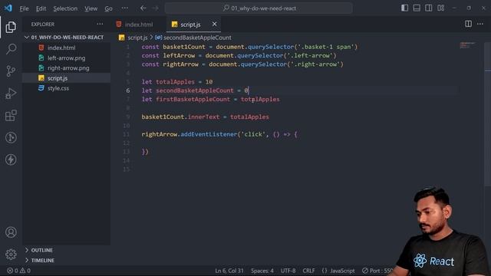The height and width of the screenshot is (276, 491).
Task: Open the Accounts menu icon
Action: click(x=11, y=232)
